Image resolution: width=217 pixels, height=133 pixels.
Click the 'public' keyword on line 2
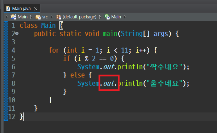point(45,34)
